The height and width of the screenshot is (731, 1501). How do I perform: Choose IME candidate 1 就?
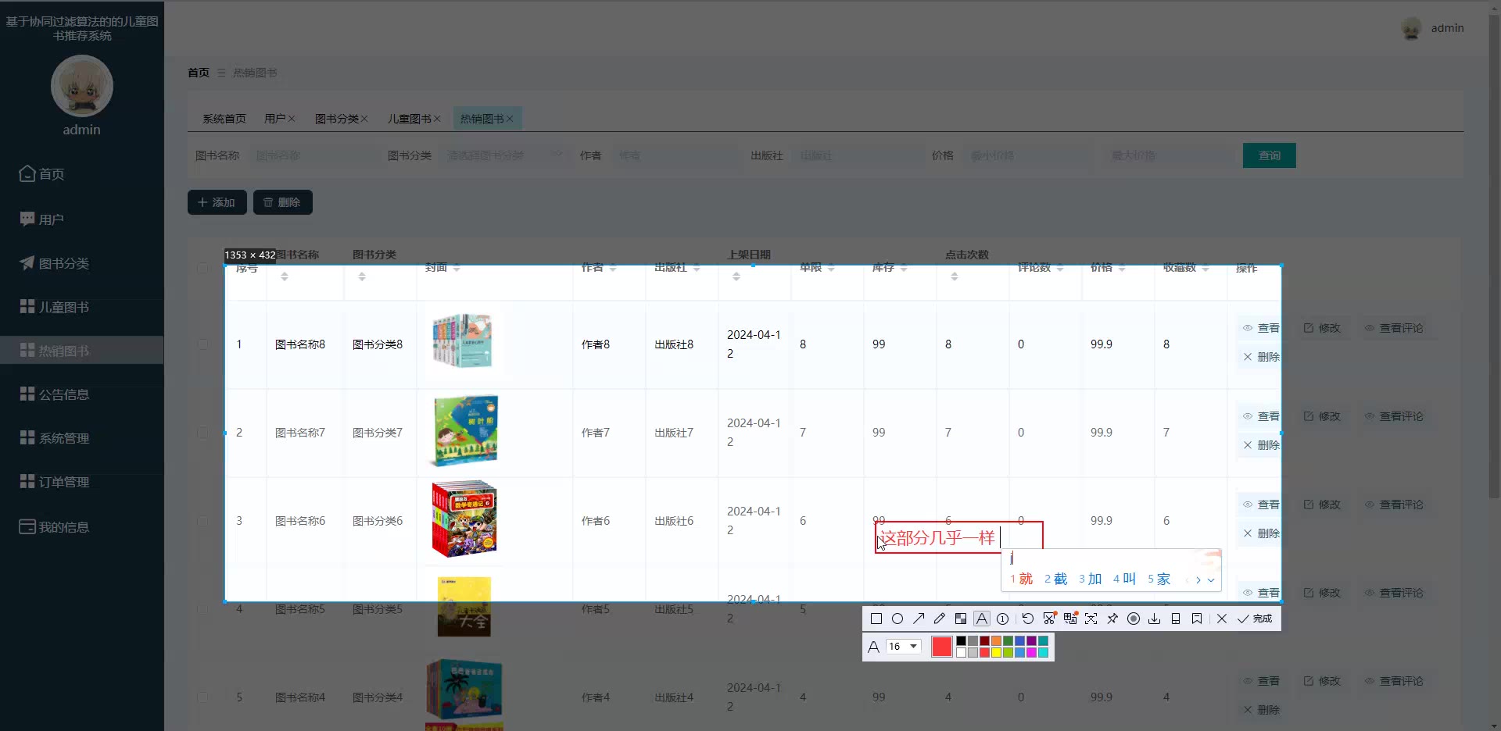coord(1021,579)
